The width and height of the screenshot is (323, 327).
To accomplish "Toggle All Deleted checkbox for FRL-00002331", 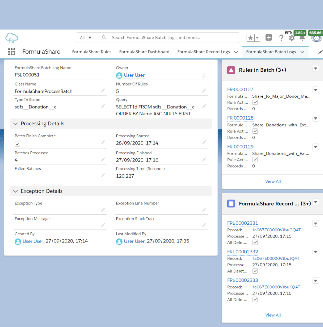I will pos(255,242).
